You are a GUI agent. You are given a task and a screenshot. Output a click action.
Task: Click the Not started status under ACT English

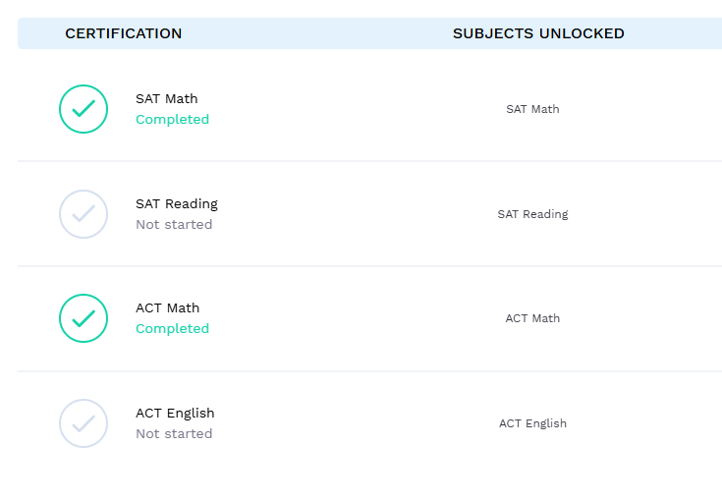[x=174, y=434]
